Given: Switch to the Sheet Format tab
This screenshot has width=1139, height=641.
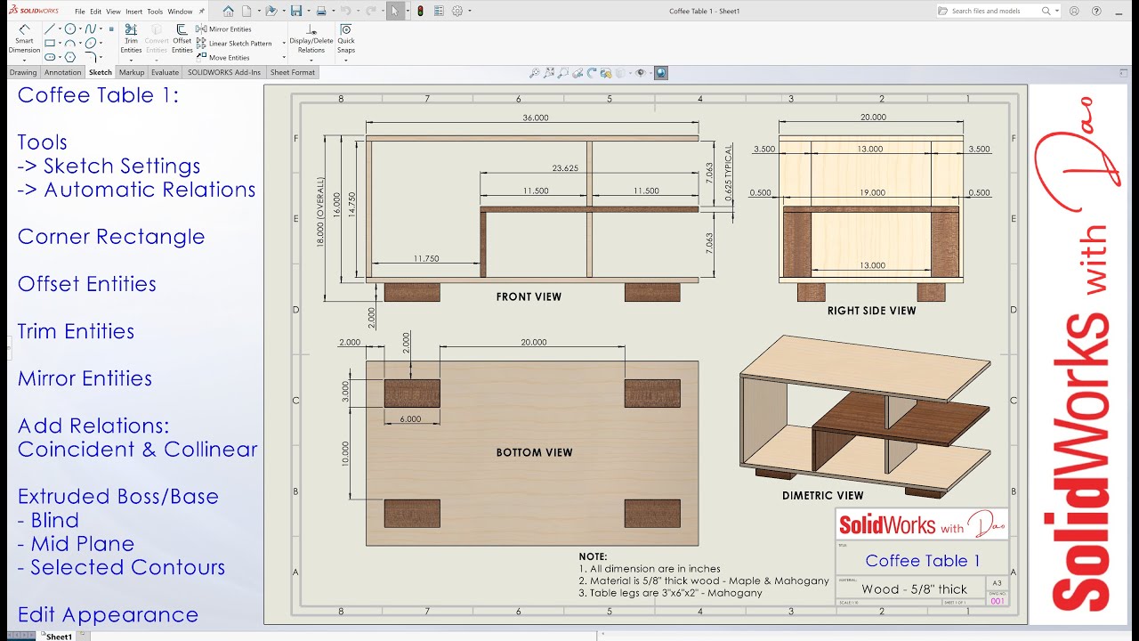Looking at the screenshot, I should 293,72.
